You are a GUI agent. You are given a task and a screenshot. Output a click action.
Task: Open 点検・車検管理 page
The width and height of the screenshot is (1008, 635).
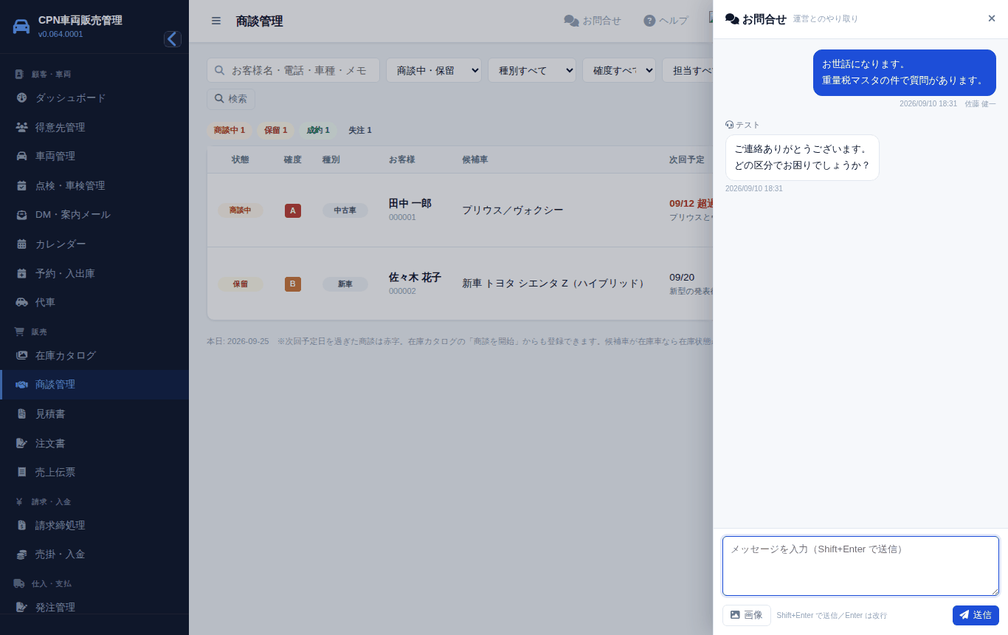(94, 185)
